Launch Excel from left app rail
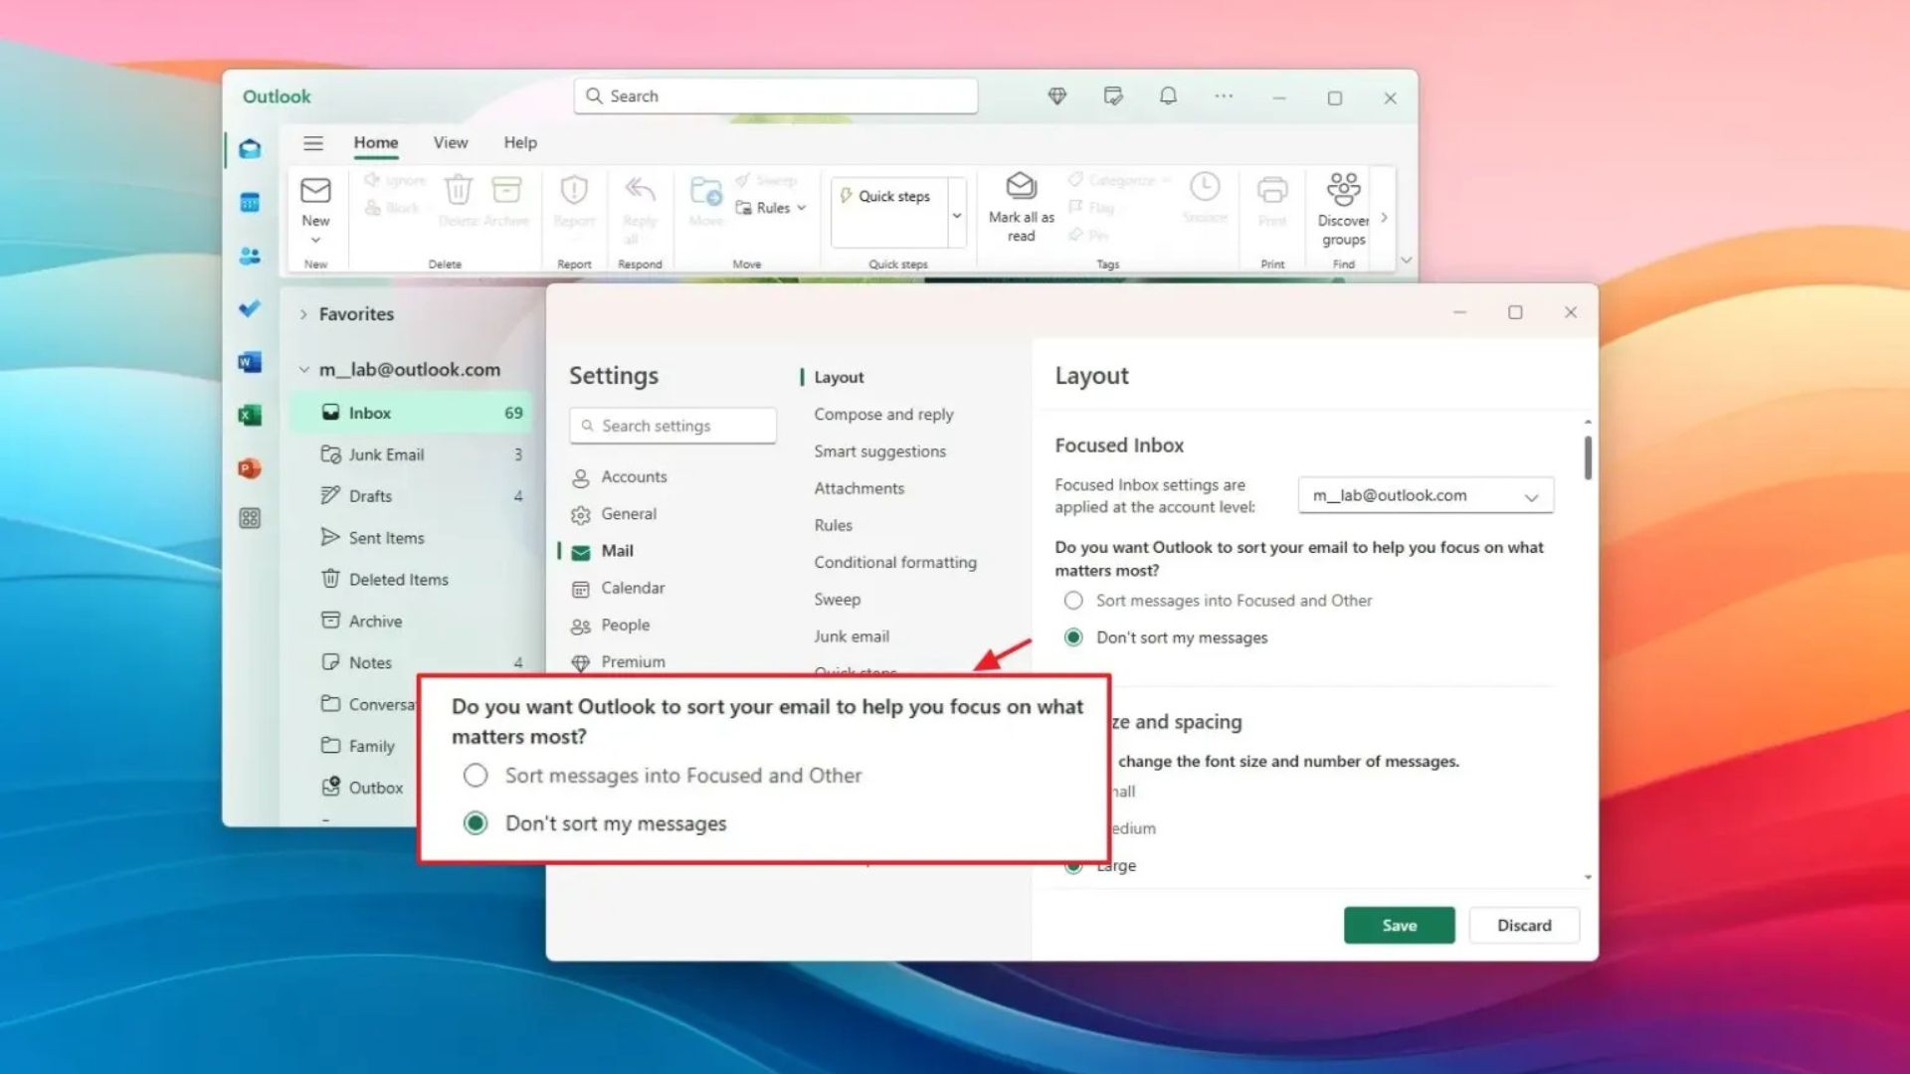Viewport: 1910px width, 1074px height. tap(250, 415)
